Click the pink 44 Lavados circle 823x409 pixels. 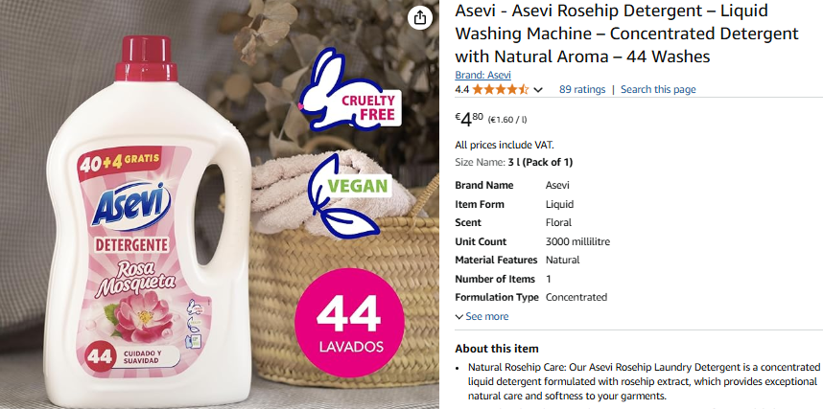349,323
